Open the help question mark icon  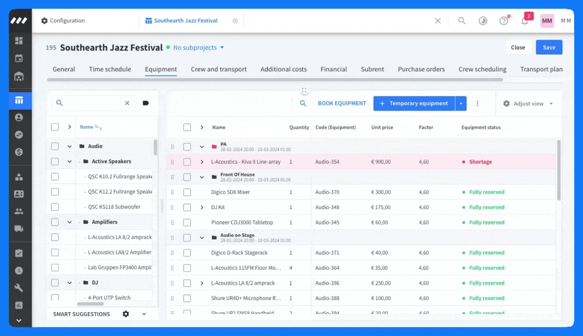(504, 21)
